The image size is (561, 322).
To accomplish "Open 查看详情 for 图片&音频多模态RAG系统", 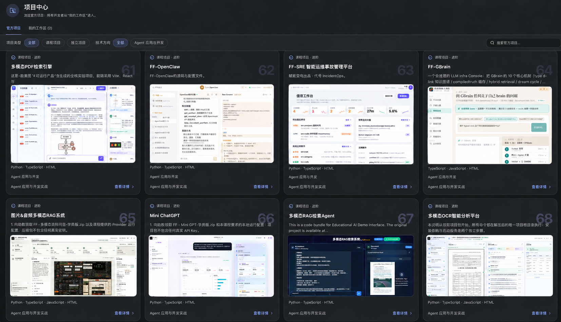I will 124,313.
